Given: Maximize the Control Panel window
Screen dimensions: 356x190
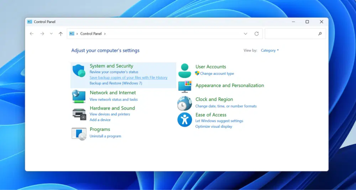Looking at the screenshot, I should 307,22.
